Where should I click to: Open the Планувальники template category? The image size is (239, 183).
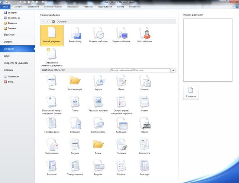pyautogui.click(x=75, y=168)
